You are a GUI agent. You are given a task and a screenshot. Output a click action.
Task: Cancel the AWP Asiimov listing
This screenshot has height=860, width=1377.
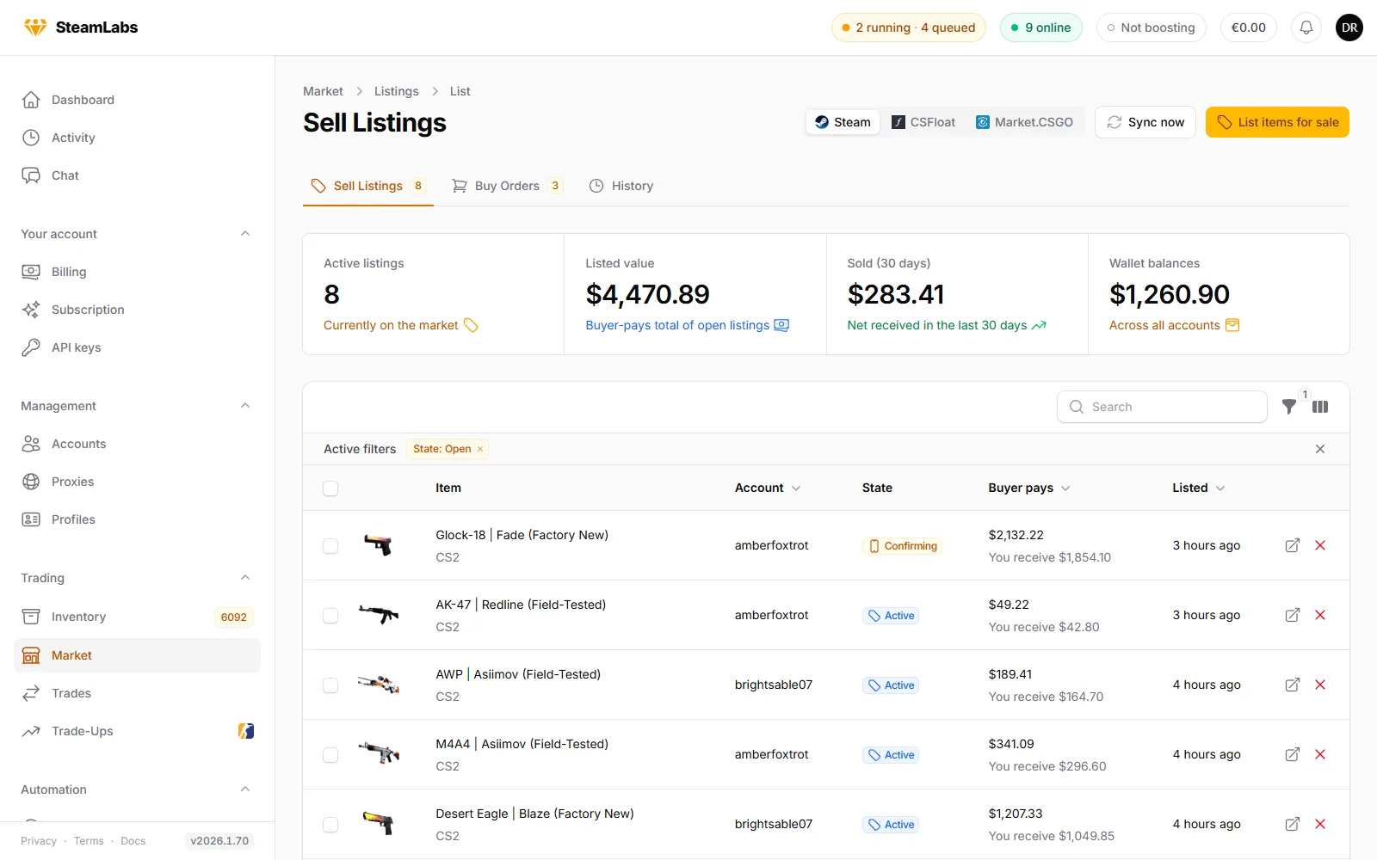[x=1320, y=685]
